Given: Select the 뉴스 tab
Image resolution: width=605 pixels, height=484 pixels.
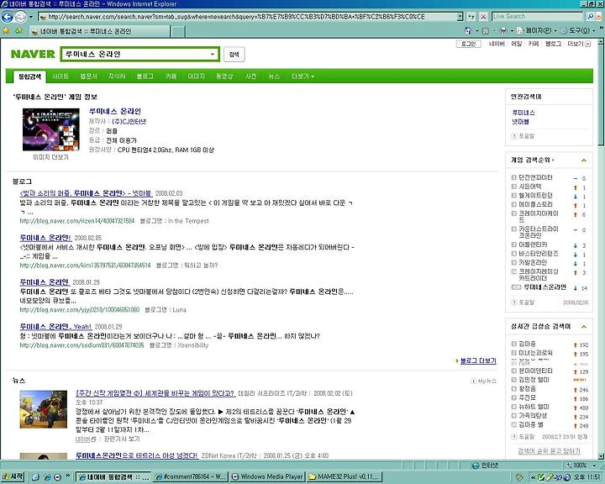Looking at the screenshot, I should [274, 76].
